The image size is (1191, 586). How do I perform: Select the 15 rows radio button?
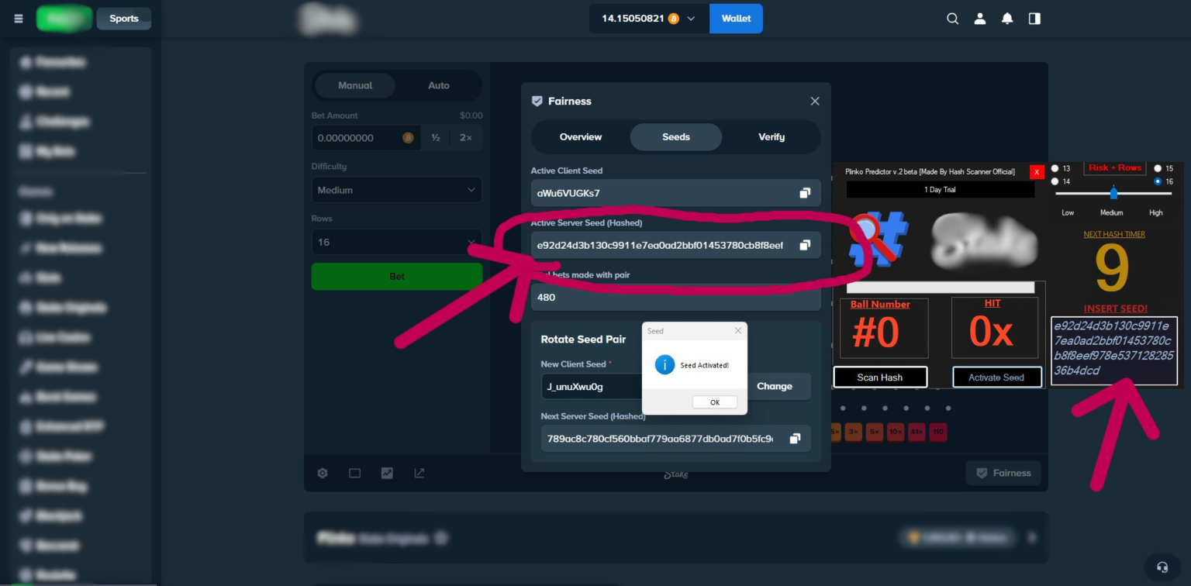[1158, 168]
